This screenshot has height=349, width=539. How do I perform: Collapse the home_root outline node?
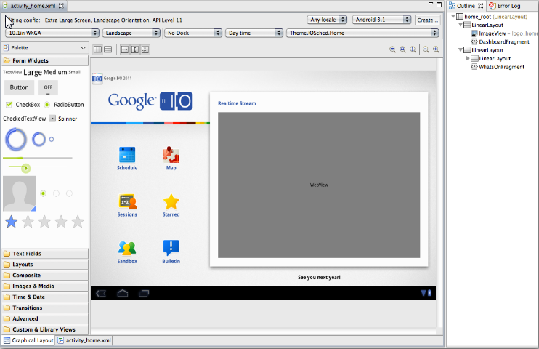pos(453,16)
